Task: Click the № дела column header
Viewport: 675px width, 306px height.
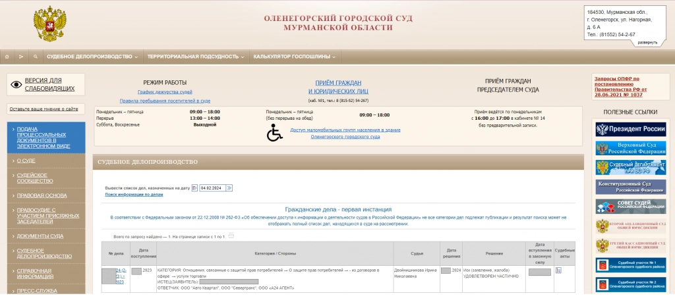Action: pyautogui.click(x=116, y=253)
